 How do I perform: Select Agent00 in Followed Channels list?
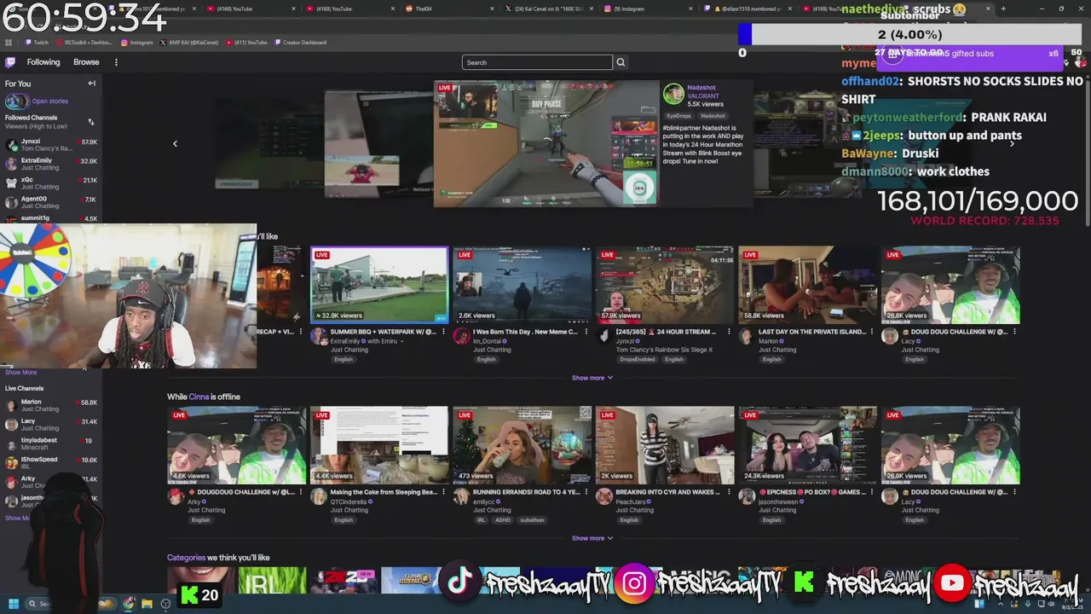point(51,202)
